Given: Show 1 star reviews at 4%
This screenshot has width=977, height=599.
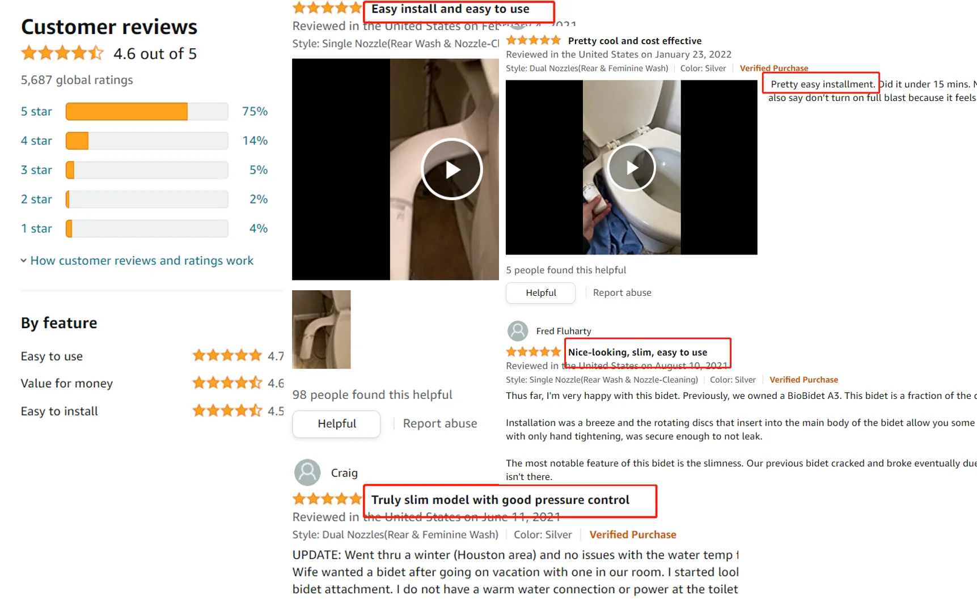Looking at the screenshot, I should click(144, 228).
